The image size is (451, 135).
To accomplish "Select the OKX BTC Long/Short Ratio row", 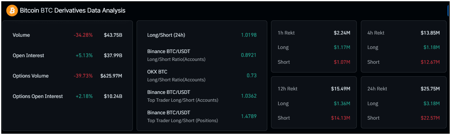I will click(202, 76).
